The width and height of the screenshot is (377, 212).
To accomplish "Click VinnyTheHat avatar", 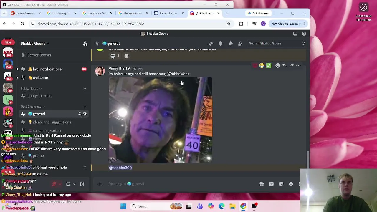I will 100,72.
